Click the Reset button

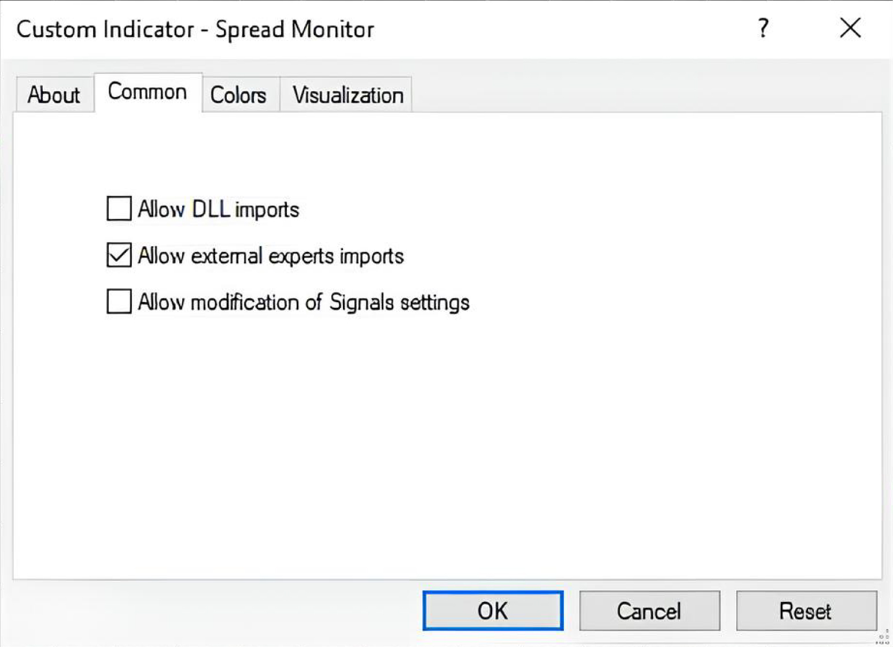(806, 611)
